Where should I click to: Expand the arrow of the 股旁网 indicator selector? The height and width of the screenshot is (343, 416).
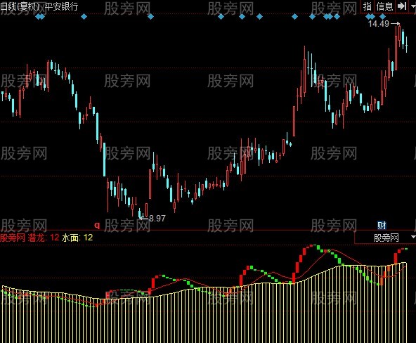coord(413,237)
